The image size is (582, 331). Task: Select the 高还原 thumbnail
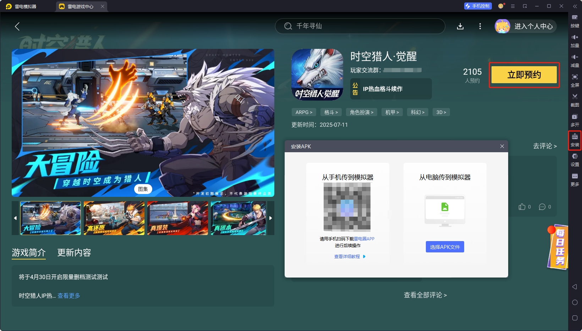114,218
